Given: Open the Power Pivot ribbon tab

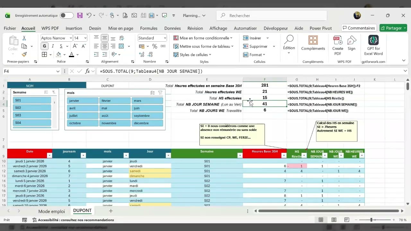Looking at the screenshot, I should tap(320, 28).
